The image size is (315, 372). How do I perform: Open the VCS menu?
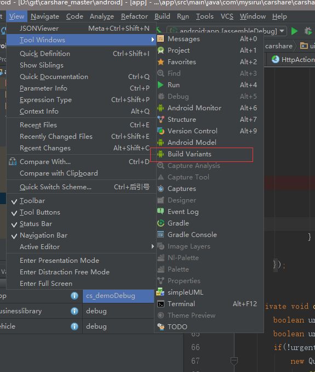(227, 16)
